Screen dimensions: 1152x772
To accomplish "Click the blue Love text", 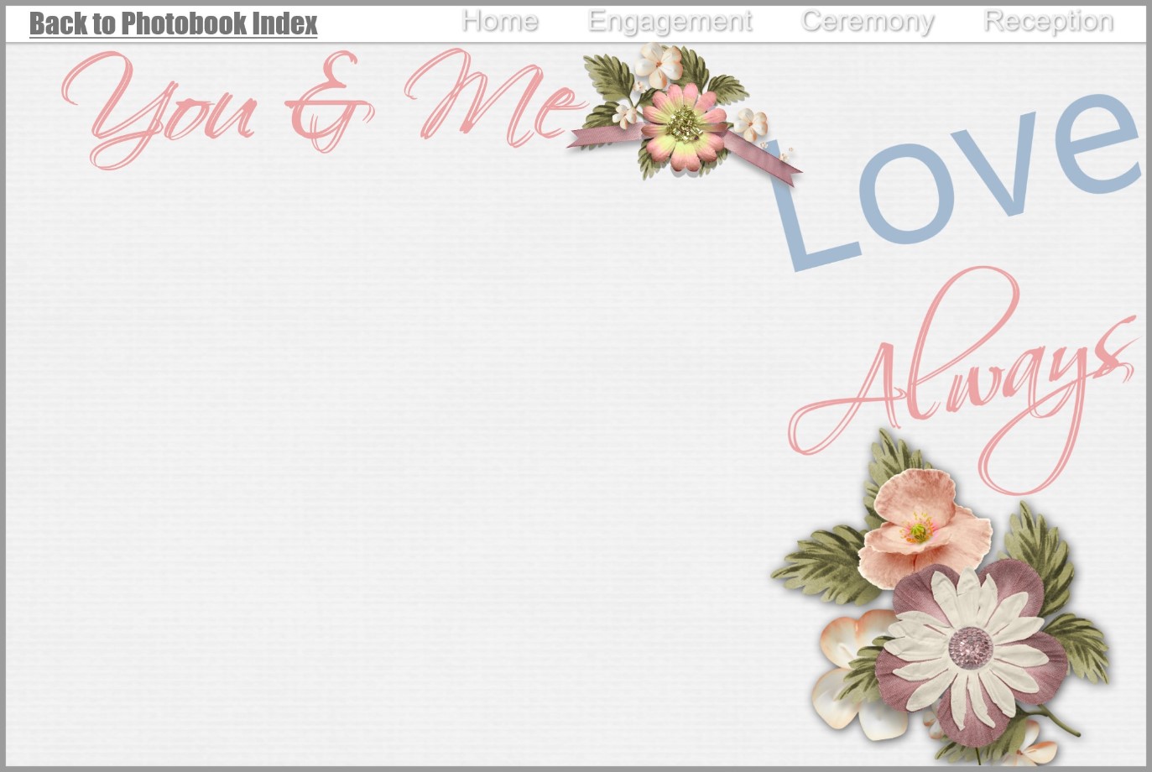I will pos(957,185).
